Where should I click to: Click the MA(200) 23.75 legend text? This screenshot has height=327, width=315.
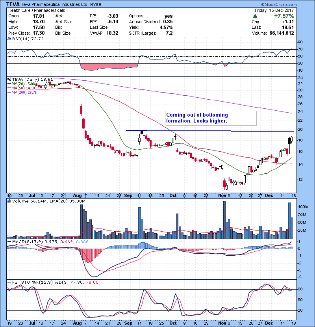click(24, 92)
